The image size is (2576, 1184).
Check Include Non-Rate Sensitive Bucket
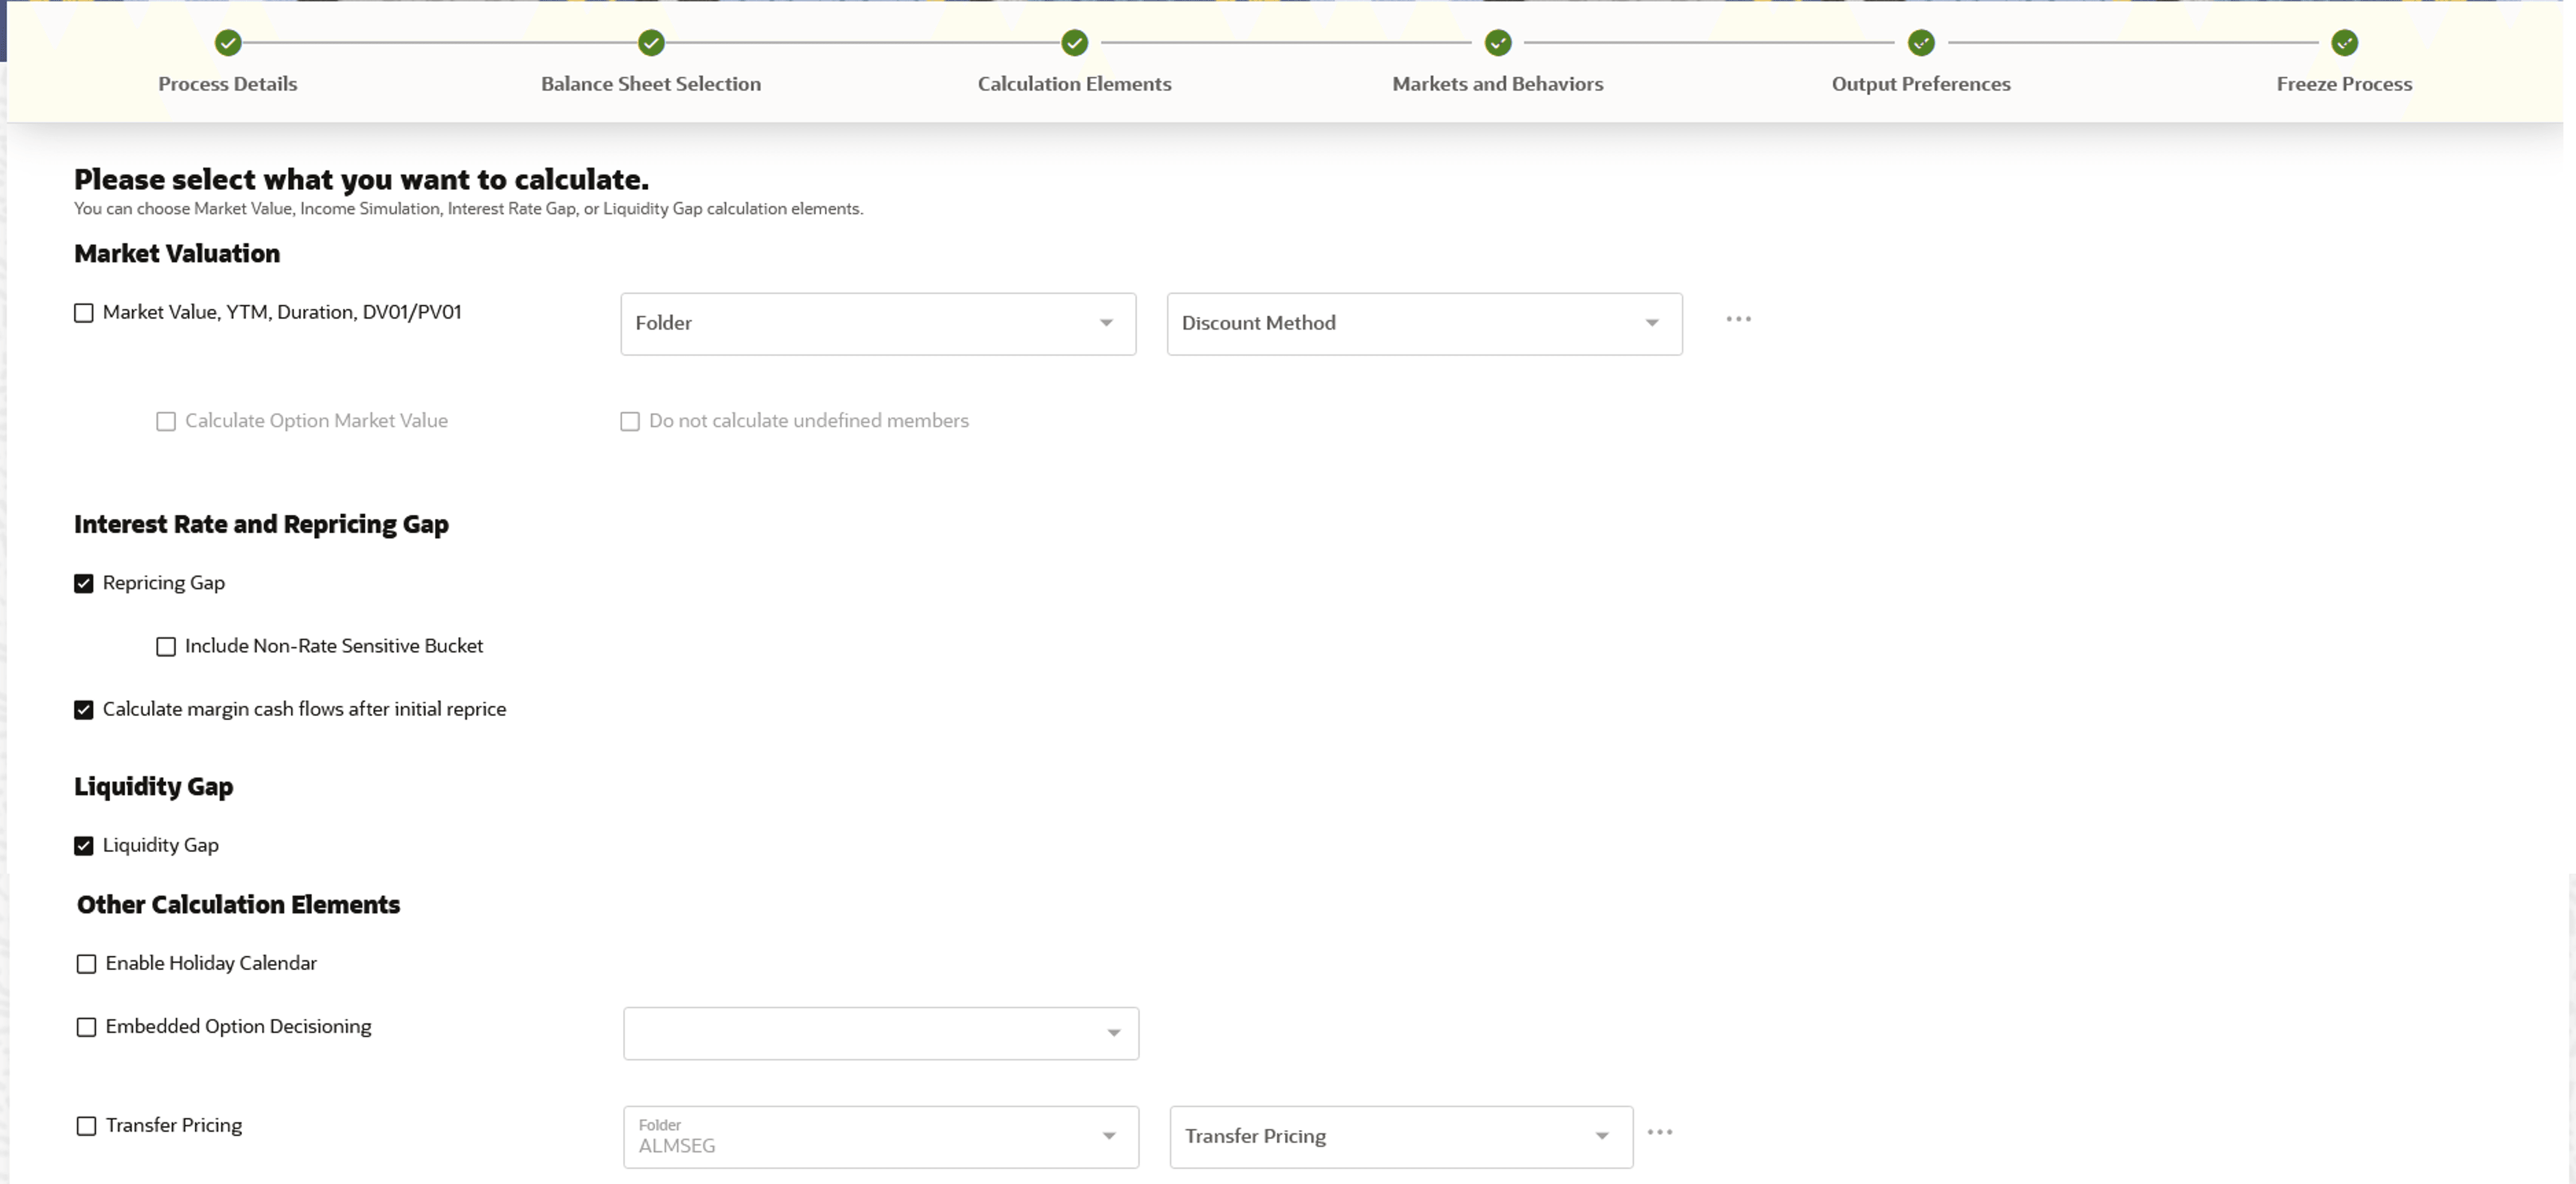pyautogui.click(x=166, y=647)
